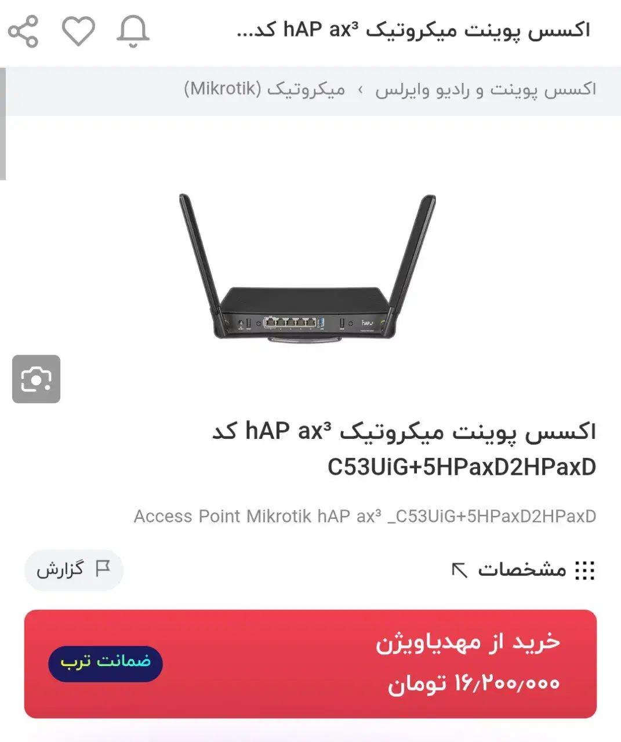This screenshot has width=621, height=742.
Task: Go to اکسس پوینت و رادیو وایرلس breadcrumb
Action: pos(486,90)
